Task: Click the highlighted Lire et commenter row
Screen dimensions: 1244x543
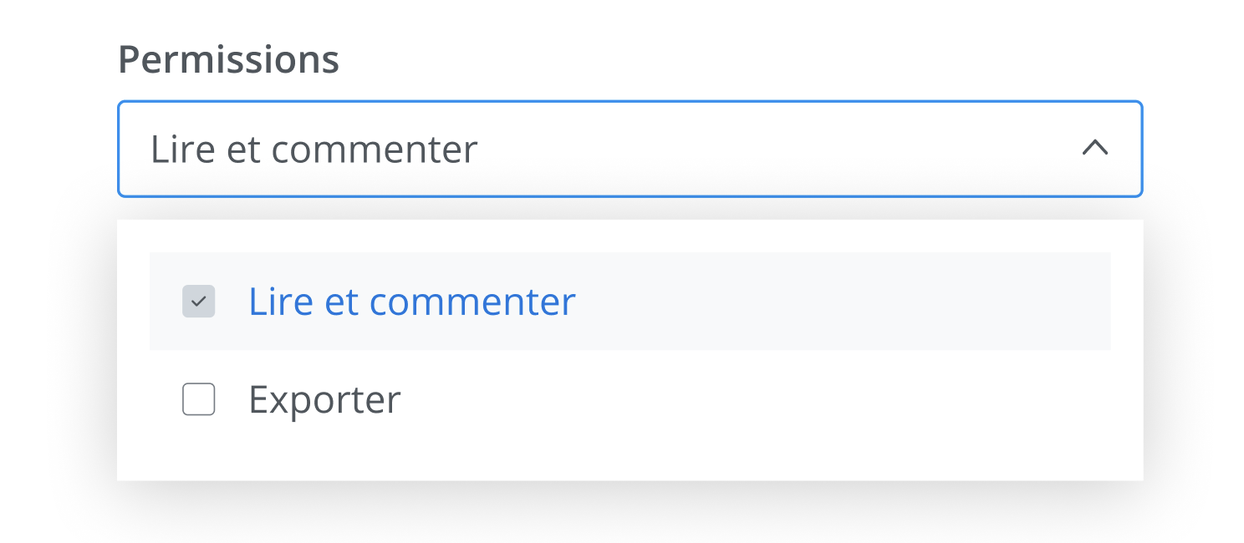Action: pos(752,302)
